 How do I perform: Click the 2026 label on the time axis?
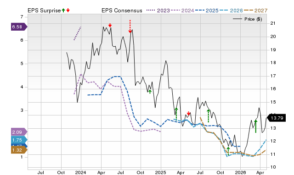pyautogui.click(x=240, y=172)
